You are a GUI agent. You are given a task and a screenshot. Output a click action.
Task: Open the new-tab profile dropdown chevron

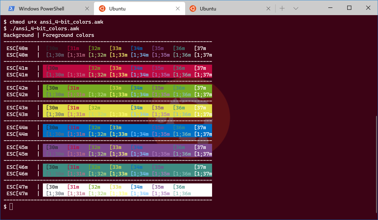(296, 9)
